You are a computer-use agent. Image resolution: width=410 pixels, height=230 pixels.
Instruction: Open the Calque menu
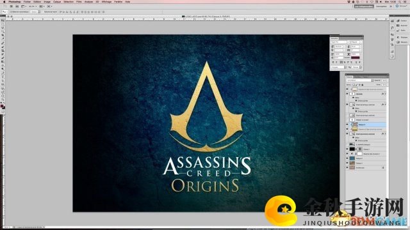coord(57,1)
